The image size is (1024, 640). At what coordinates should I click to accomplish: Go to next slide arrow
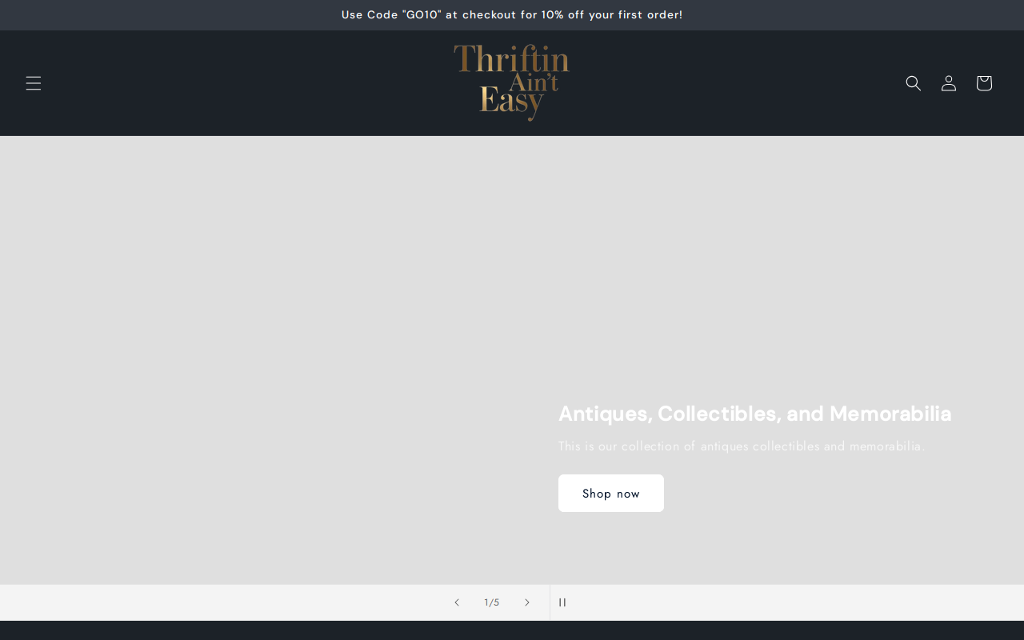pos(527,602)
